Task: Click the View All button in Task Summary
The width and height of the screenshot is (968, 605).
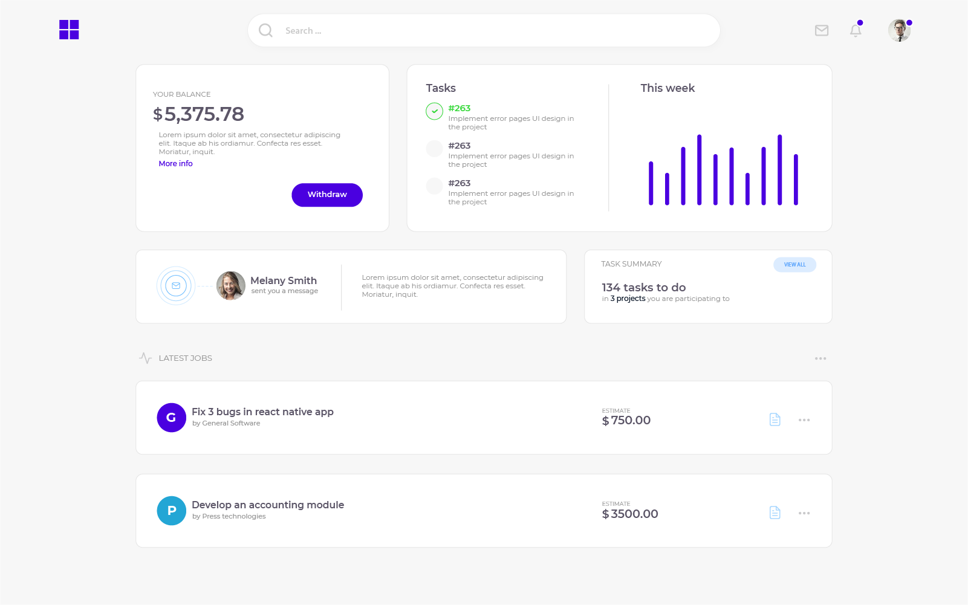Action: tap(794, 265)
